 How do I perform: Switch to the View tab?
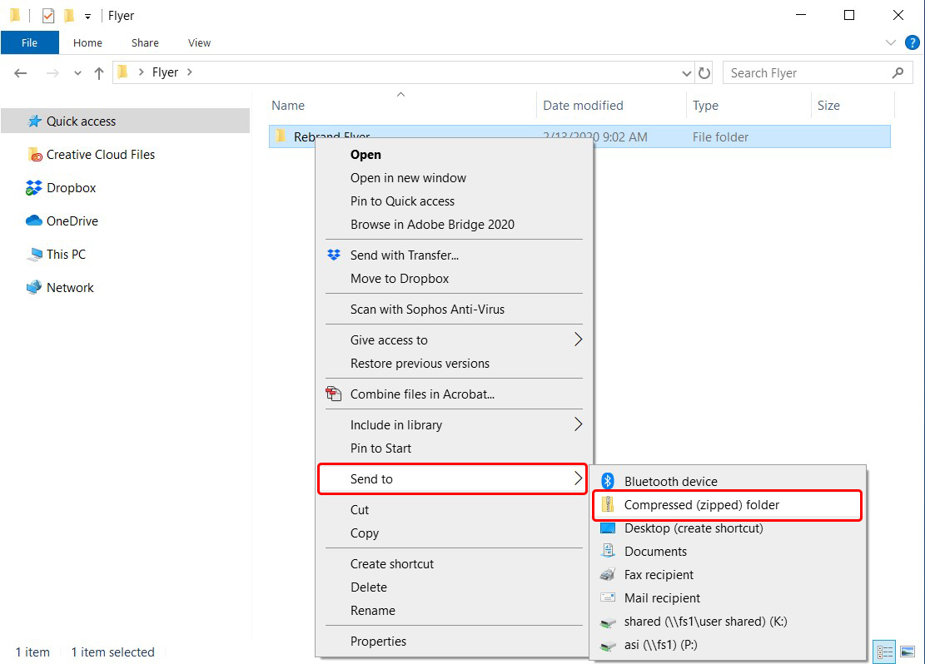[x=199, y=42]
